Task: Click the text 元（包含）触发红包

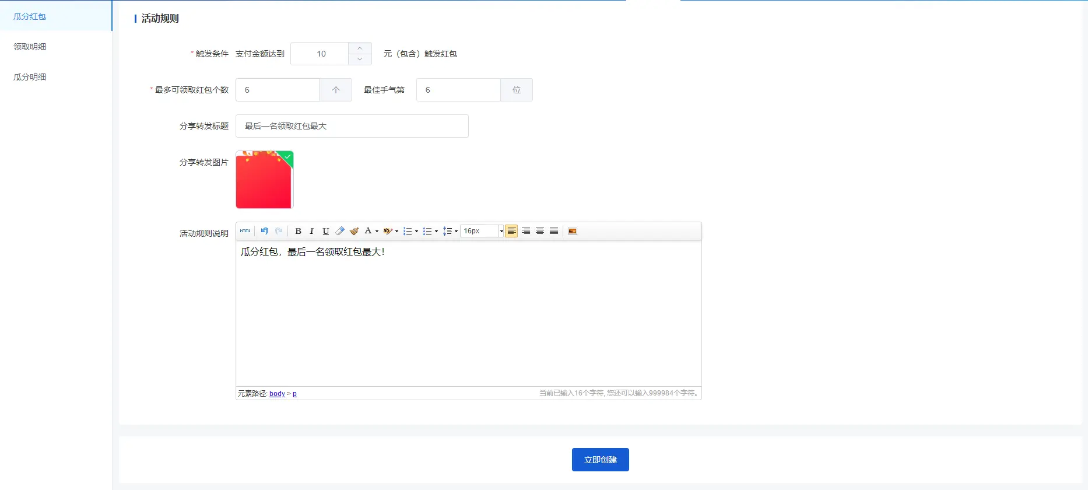Action: click(x=420, y=54)
